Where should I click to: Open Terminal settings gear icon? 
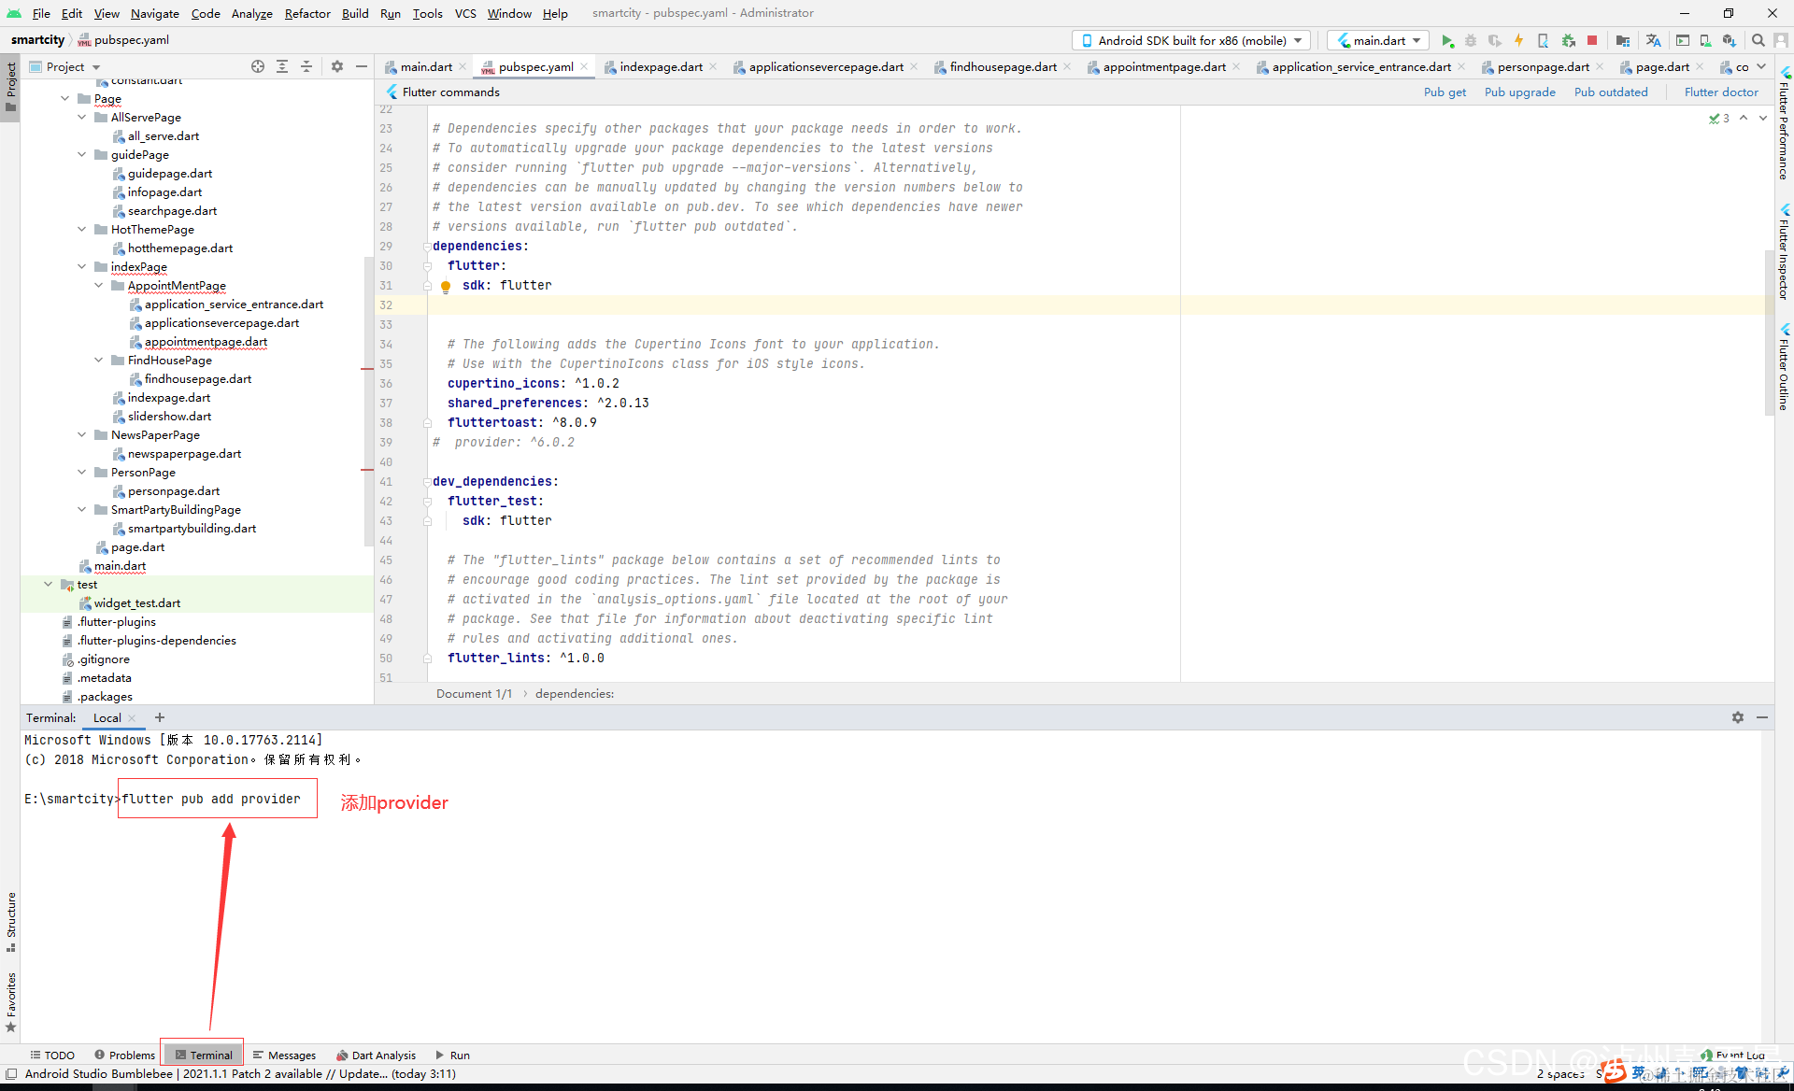pyautogui.click(x=1737, y=717)
